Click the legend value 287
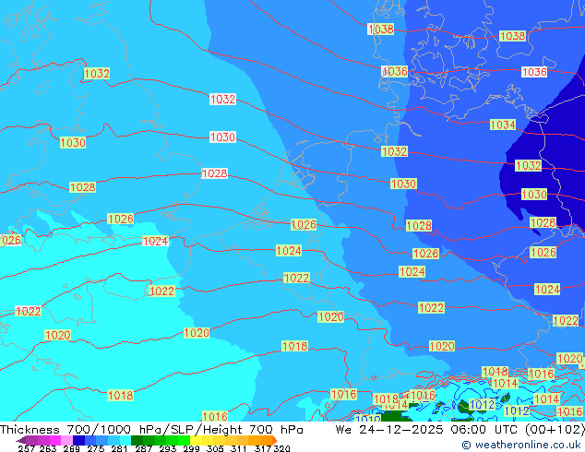The image size is (585, 452). coord(143,448)
